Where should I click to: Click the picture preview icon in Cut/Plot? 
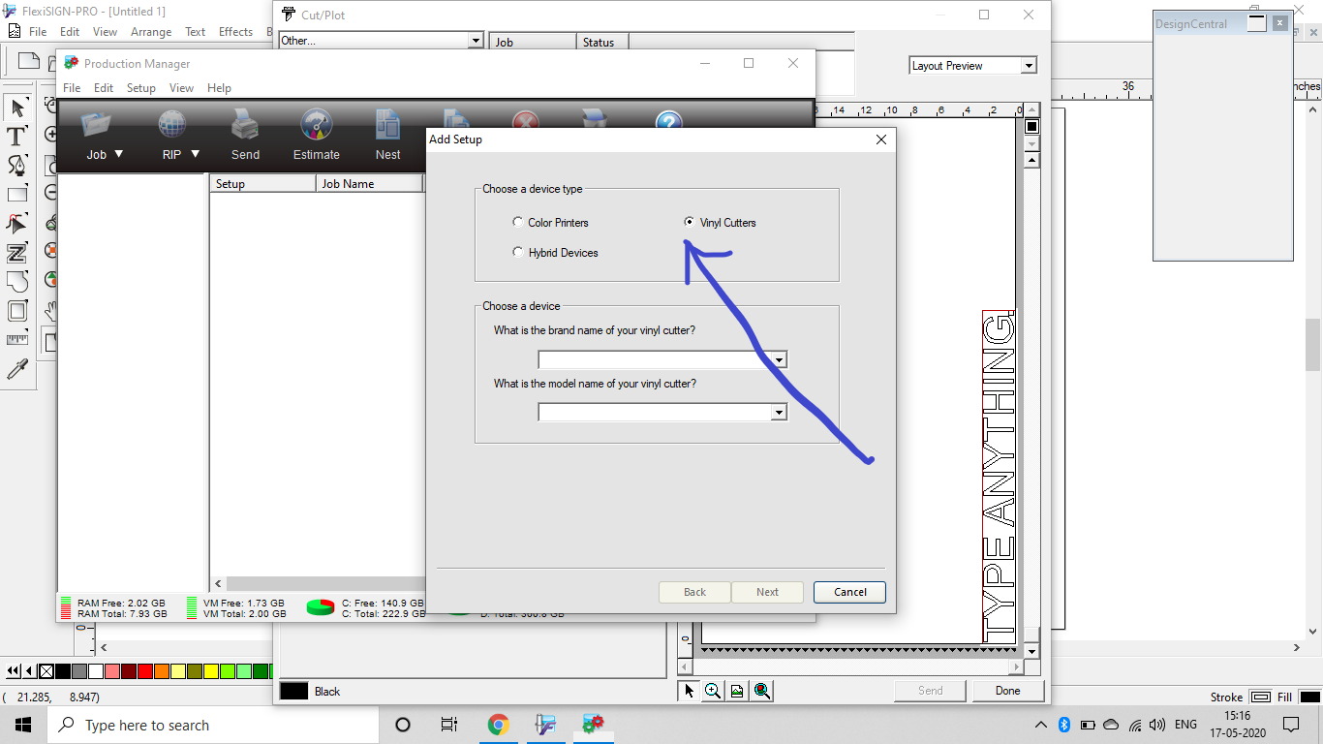pyautogui.click(x=737, y=691)
